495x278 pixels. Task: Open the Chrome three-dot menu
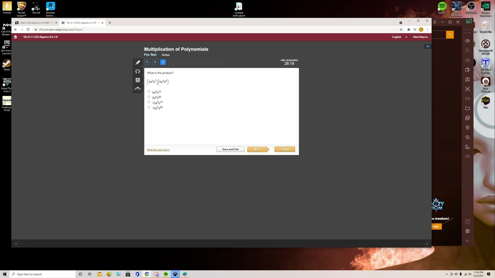tap(427, 29)
